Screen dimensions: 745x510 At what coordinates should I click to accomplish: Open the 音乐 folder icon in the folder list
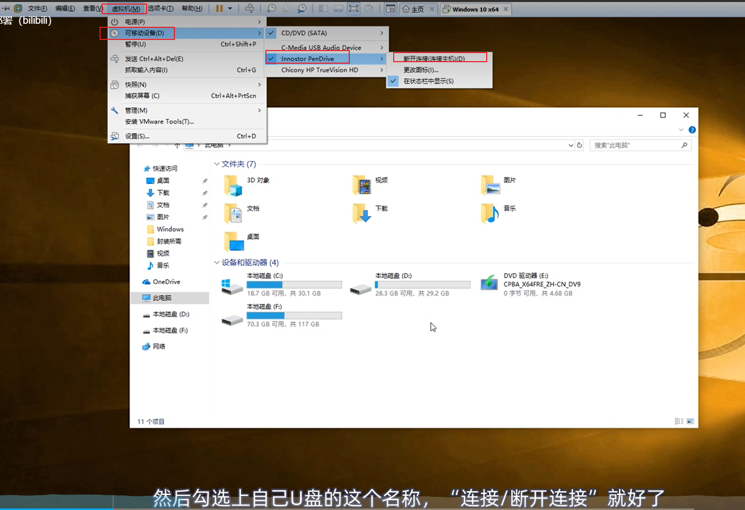point(490,214)
